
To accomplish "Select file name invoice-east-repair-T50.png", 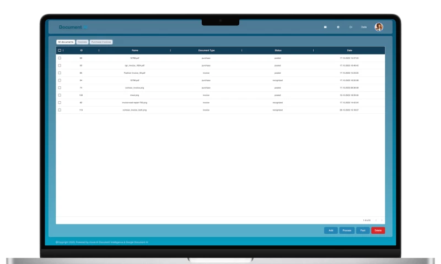I will coord(135,103).
